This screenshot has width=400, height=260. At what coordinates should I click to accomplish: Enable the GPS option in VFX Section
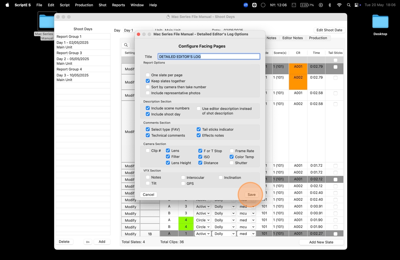183,184
